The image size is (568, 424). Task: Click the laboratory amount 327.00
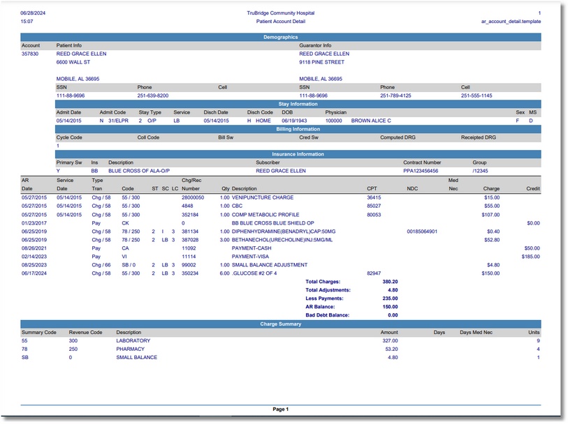click(x=391, y=341)
